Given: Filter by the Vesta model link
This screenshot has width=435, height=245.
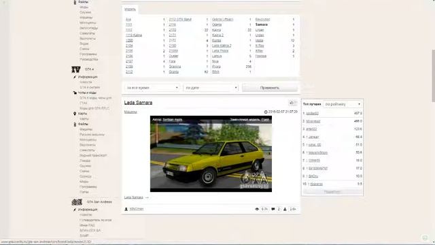Looking at the screenshot, I should pos(259,41).
